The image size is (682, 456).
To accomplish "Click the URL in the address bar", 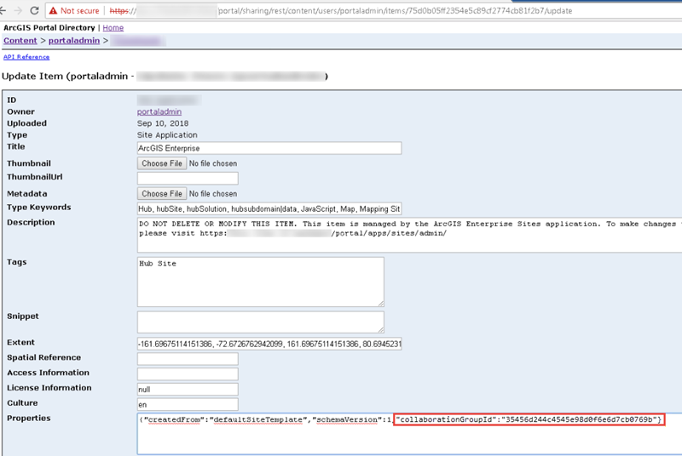I will (x=340, y=11).
